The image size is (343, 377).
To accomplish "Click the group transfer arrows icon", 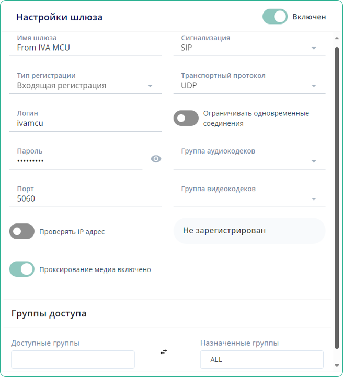I will click(x=164, y=352).
